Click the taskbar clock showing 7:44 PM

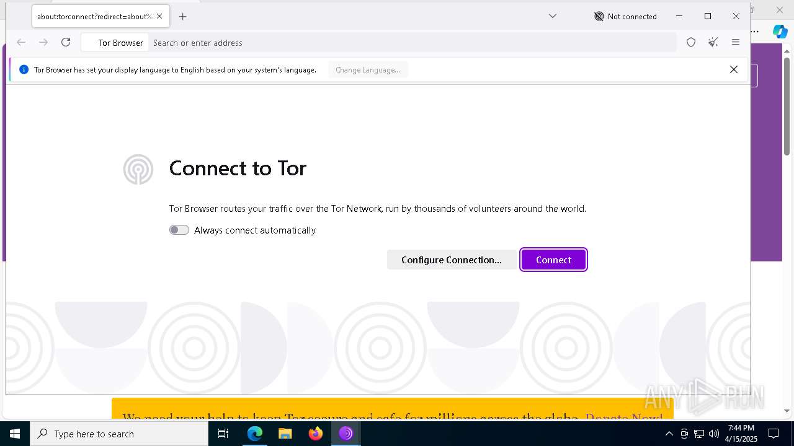tap(741, 434)
